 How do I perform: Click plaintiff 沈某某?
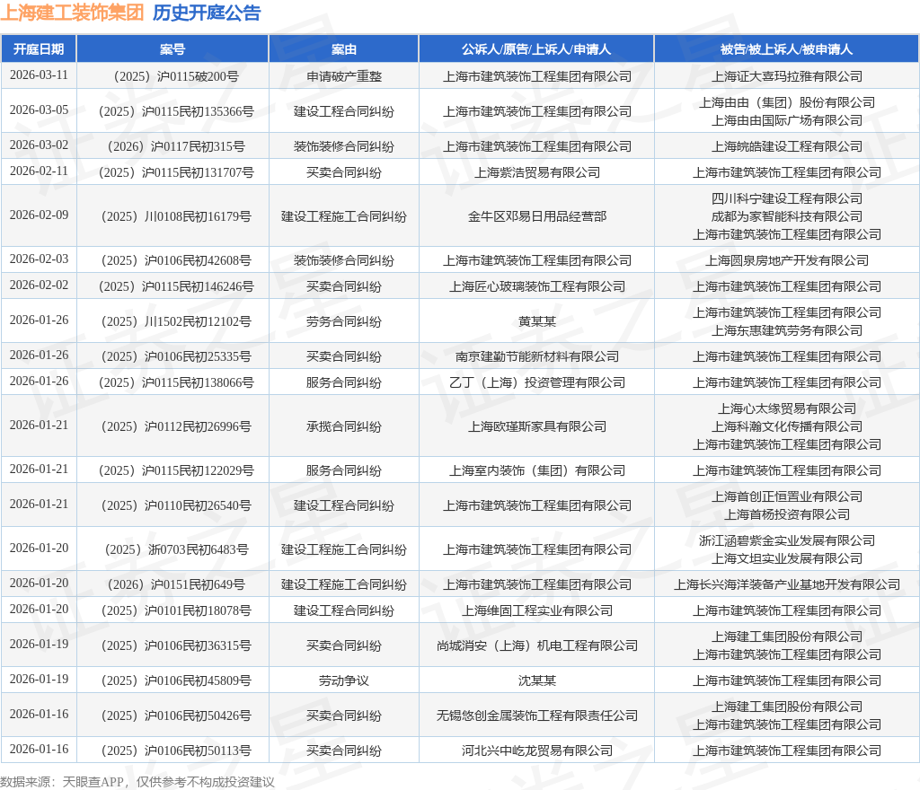537,680
